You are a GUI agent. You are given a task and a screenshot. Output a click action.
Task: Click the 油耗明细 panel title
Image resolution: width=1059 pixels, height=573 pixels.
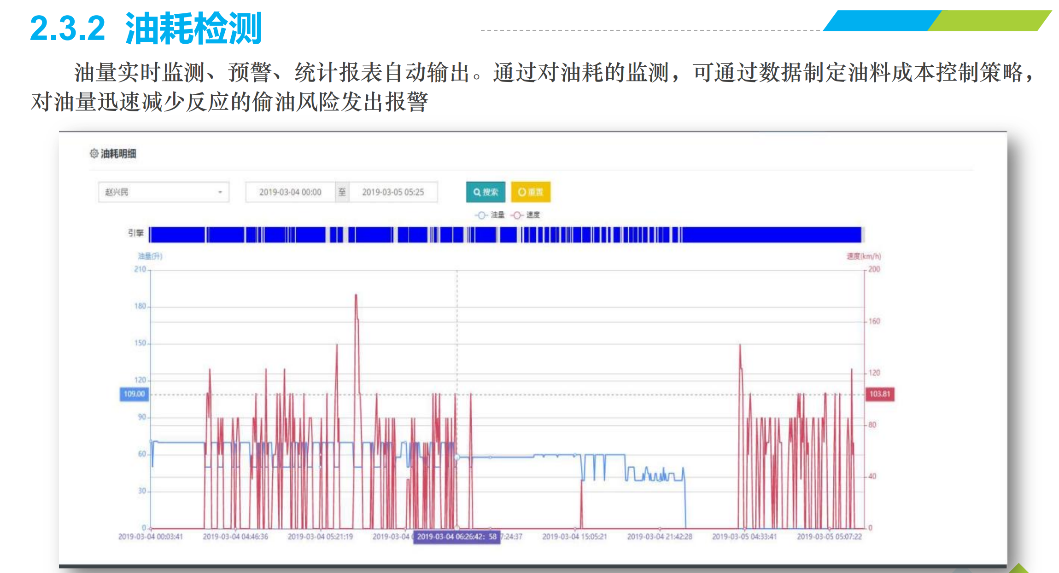pos(118,153)
